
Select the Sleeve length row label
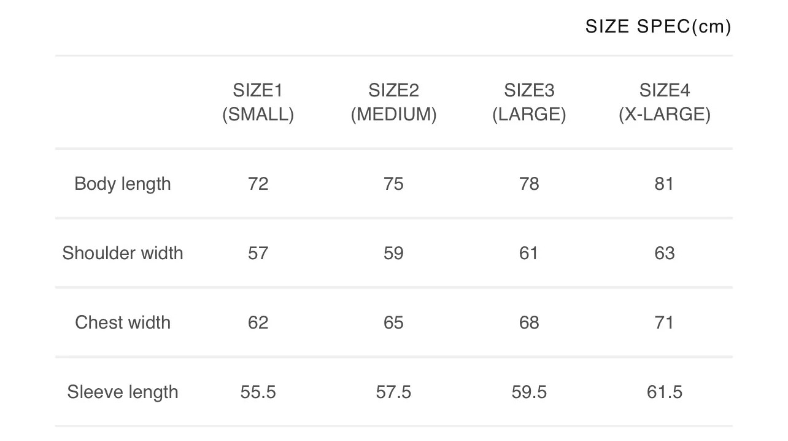pyautogui.click(x=122, y=392)
